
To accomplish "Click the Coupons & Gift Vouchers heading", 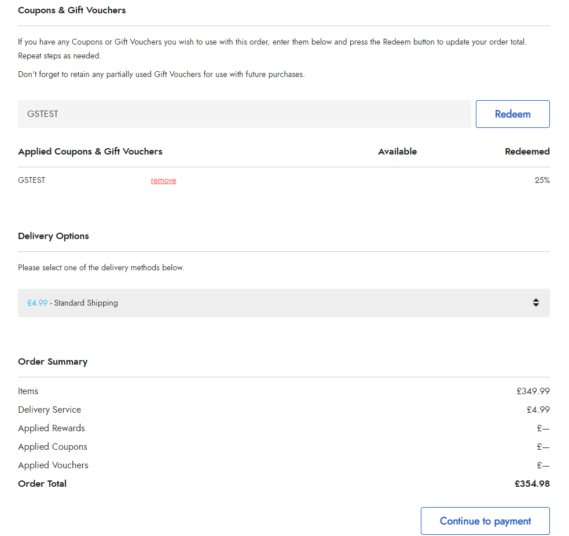I will pyautogui.click(x=72, y=10).
